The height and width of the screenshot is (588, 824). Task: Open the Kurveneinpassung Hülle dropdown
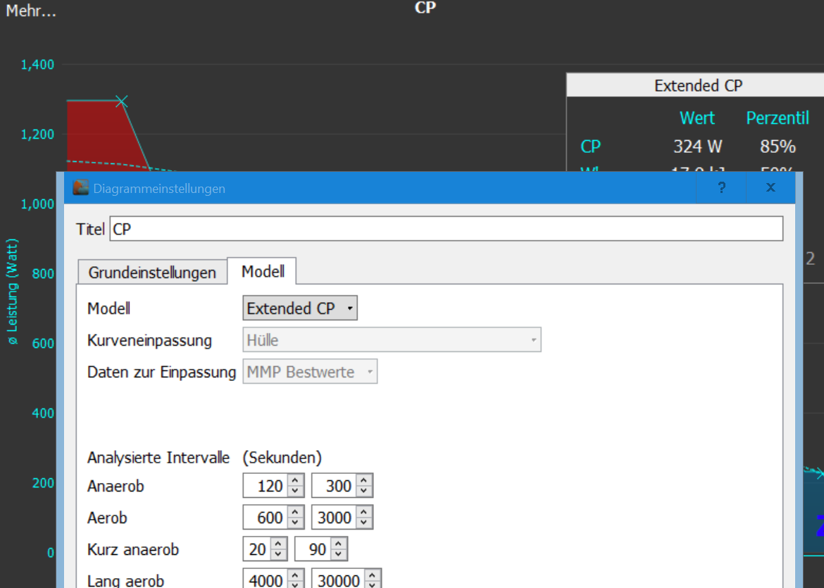point(392,340)
